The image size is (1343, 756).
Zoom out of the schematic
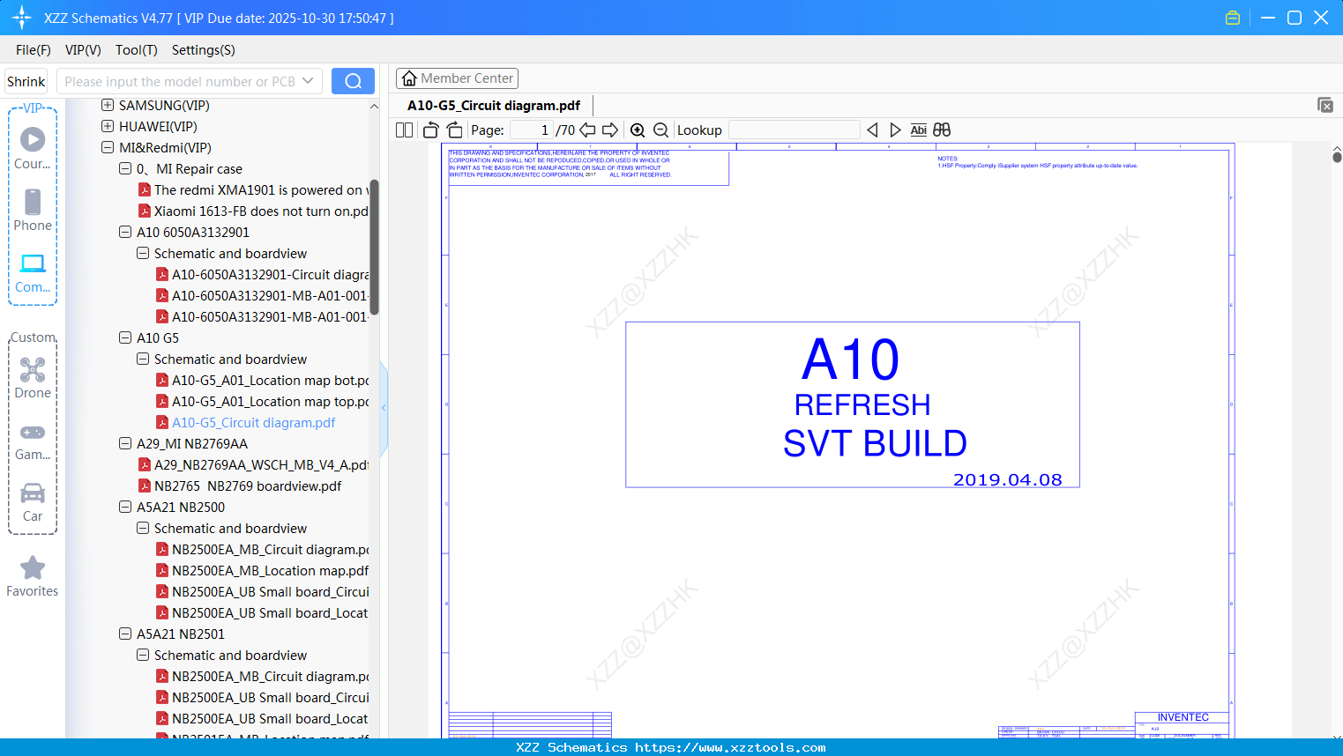point(660,130)
